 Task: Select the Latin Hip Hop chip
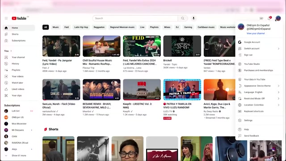81,27
